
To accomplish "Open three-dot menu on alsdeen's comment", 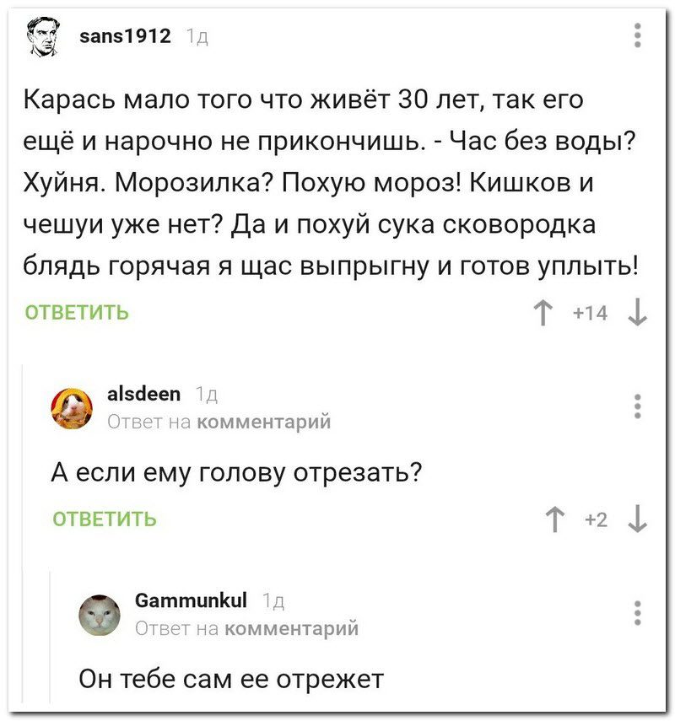I will [x=637, y=405].
